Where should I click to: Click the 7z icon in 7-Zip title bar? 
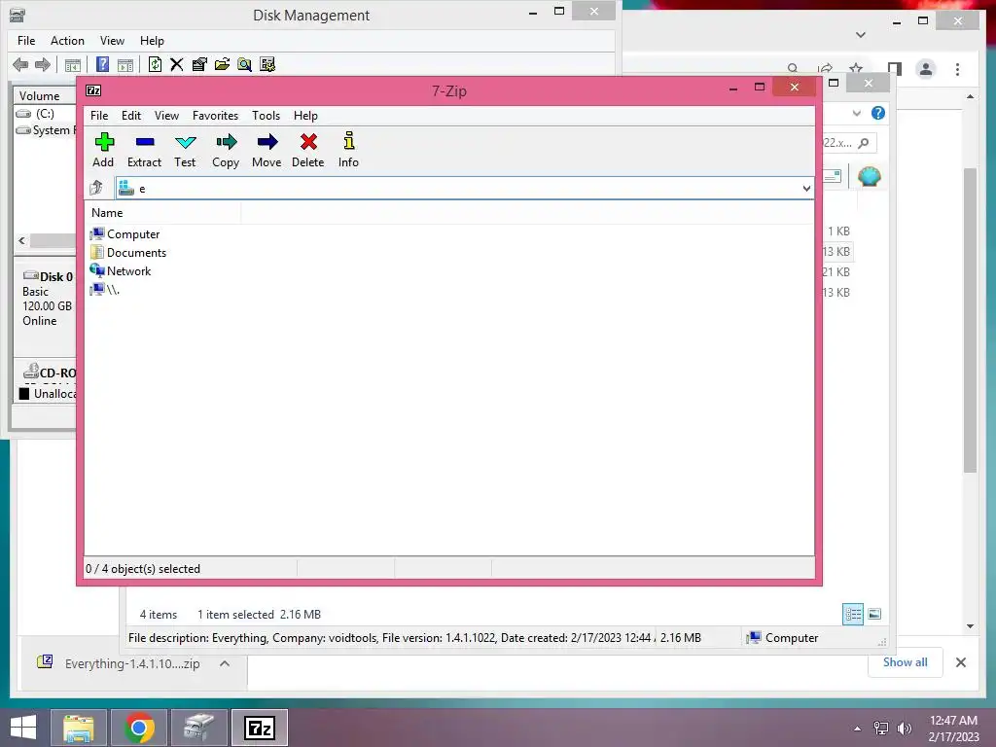(93, 90)
